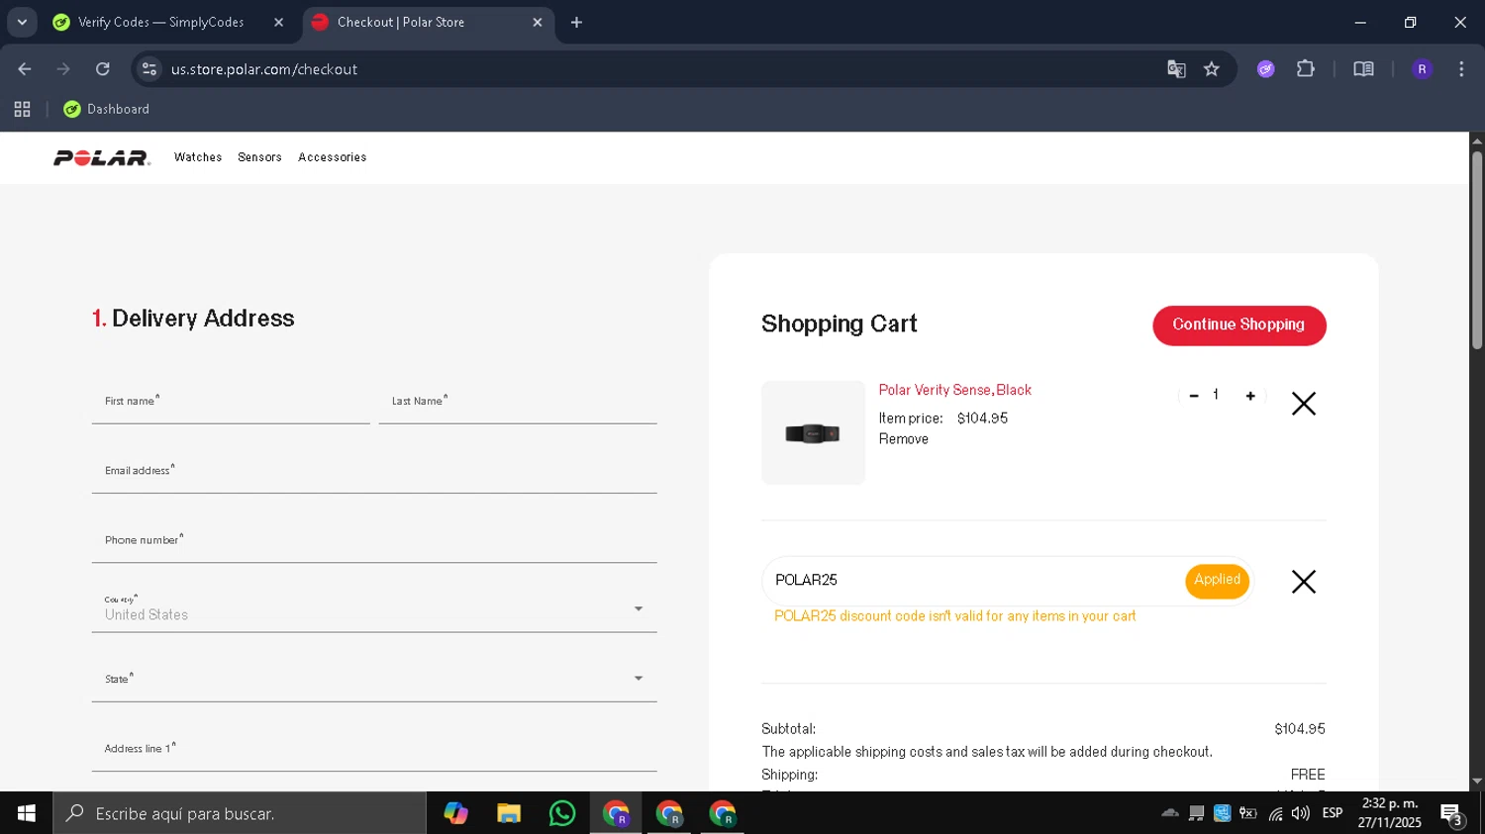Click the Polar Verity Sense product thumbnail
1485x834 pixels.
(x=813, y=432)
